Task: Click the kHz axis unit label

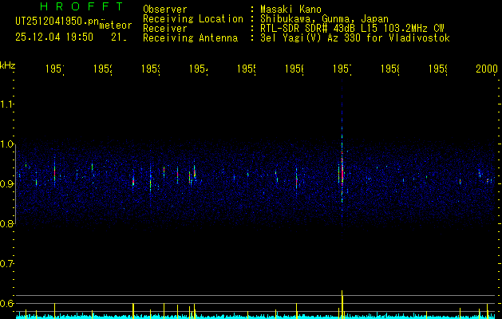Action: 8,65
